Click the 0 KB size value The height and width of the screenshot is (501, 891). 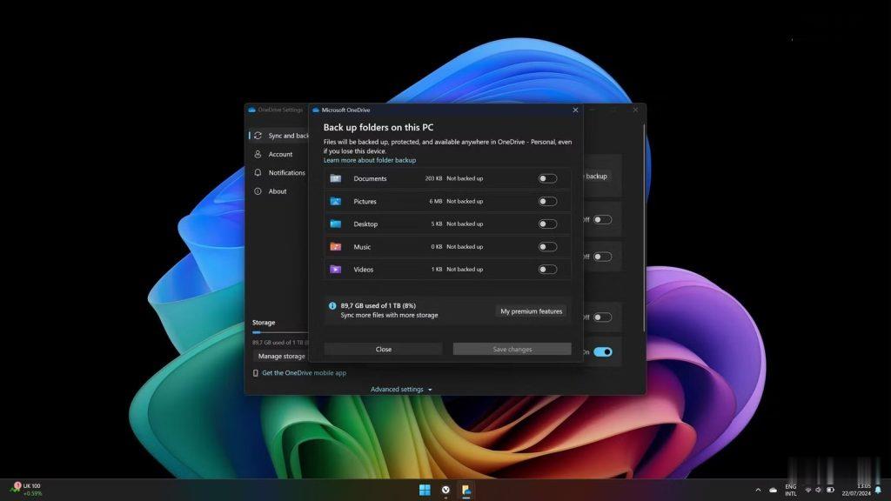click(437, 246)
